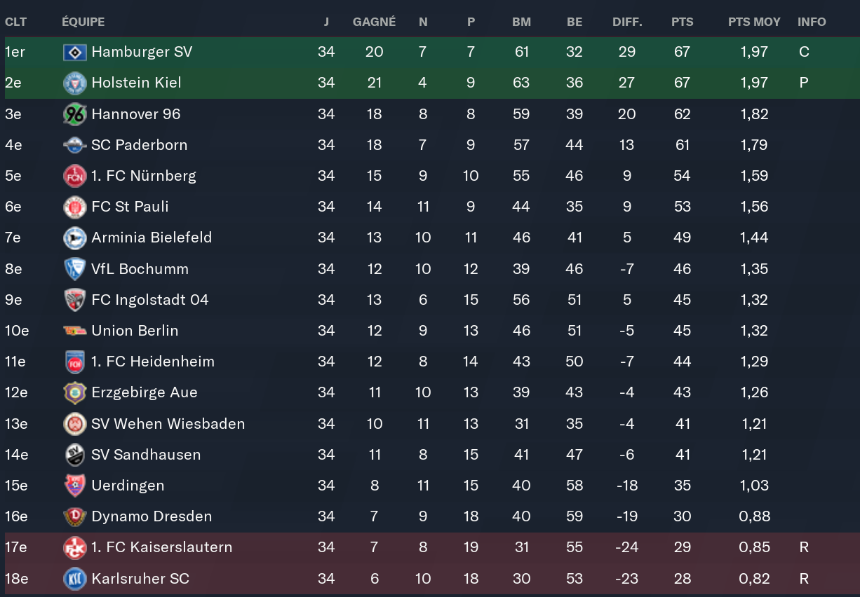Click the ÉQUIPE column header

pyautogui.click(x=83, y=22)
